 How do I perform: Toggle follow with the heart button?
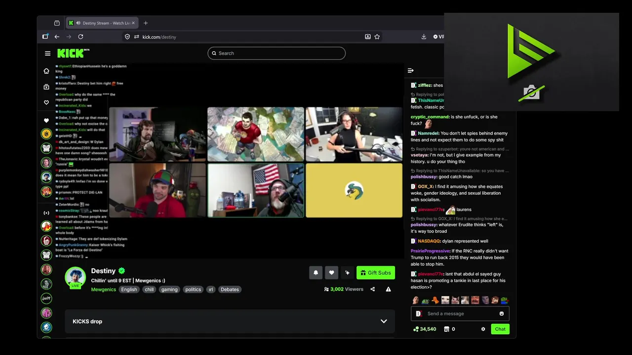pos(332,273)
